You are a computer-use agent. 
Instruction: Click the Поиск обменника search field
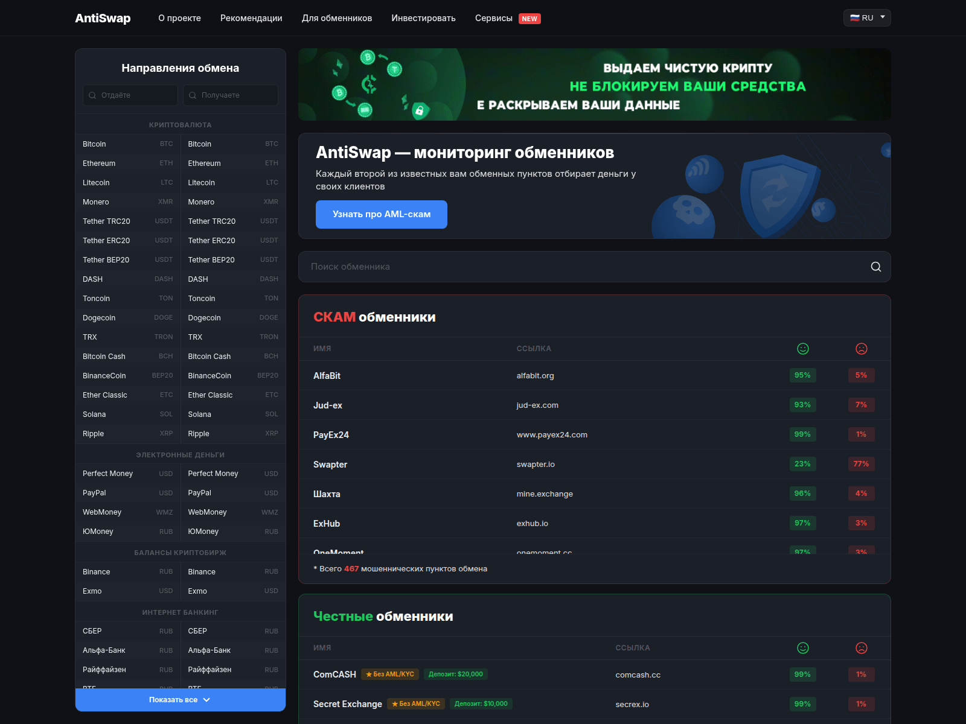click(x=595, y=267)
